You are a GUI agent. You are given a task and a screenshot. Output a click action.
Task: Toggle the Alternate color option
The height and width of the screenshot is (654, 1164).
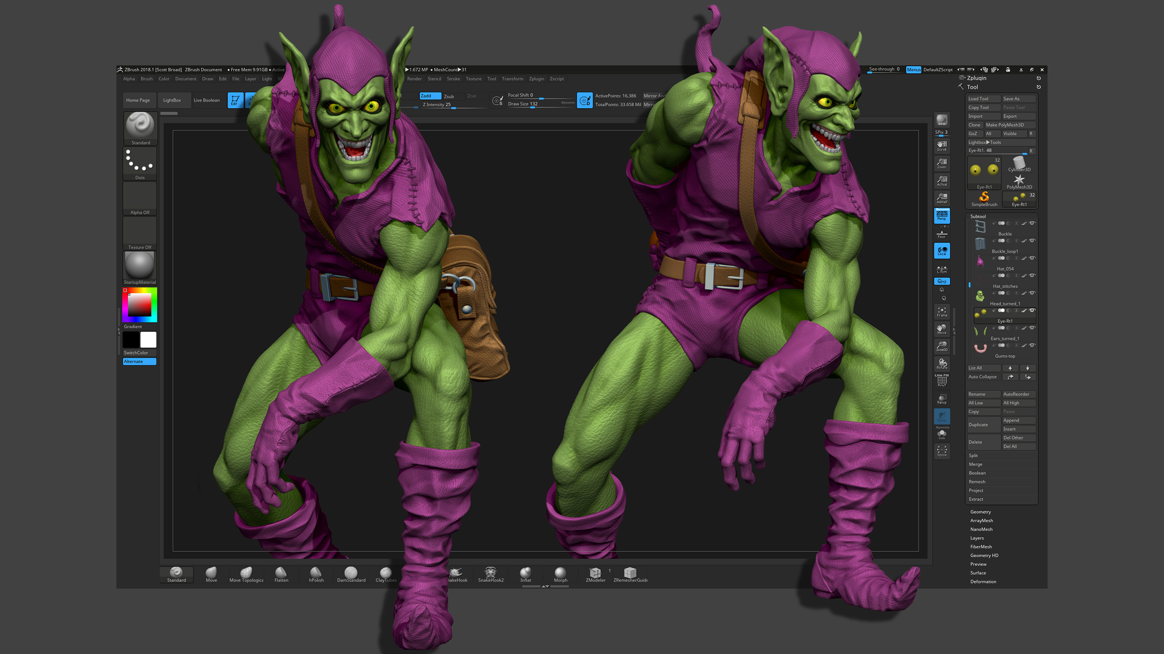coord(140,362)
